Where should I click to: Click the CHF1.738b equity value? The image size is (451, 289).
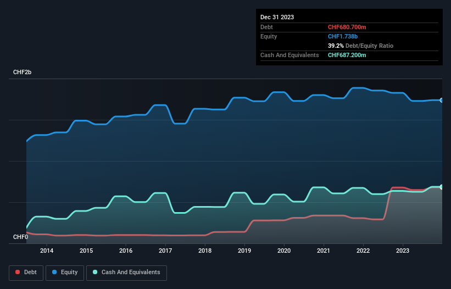(x=343, y=36)
